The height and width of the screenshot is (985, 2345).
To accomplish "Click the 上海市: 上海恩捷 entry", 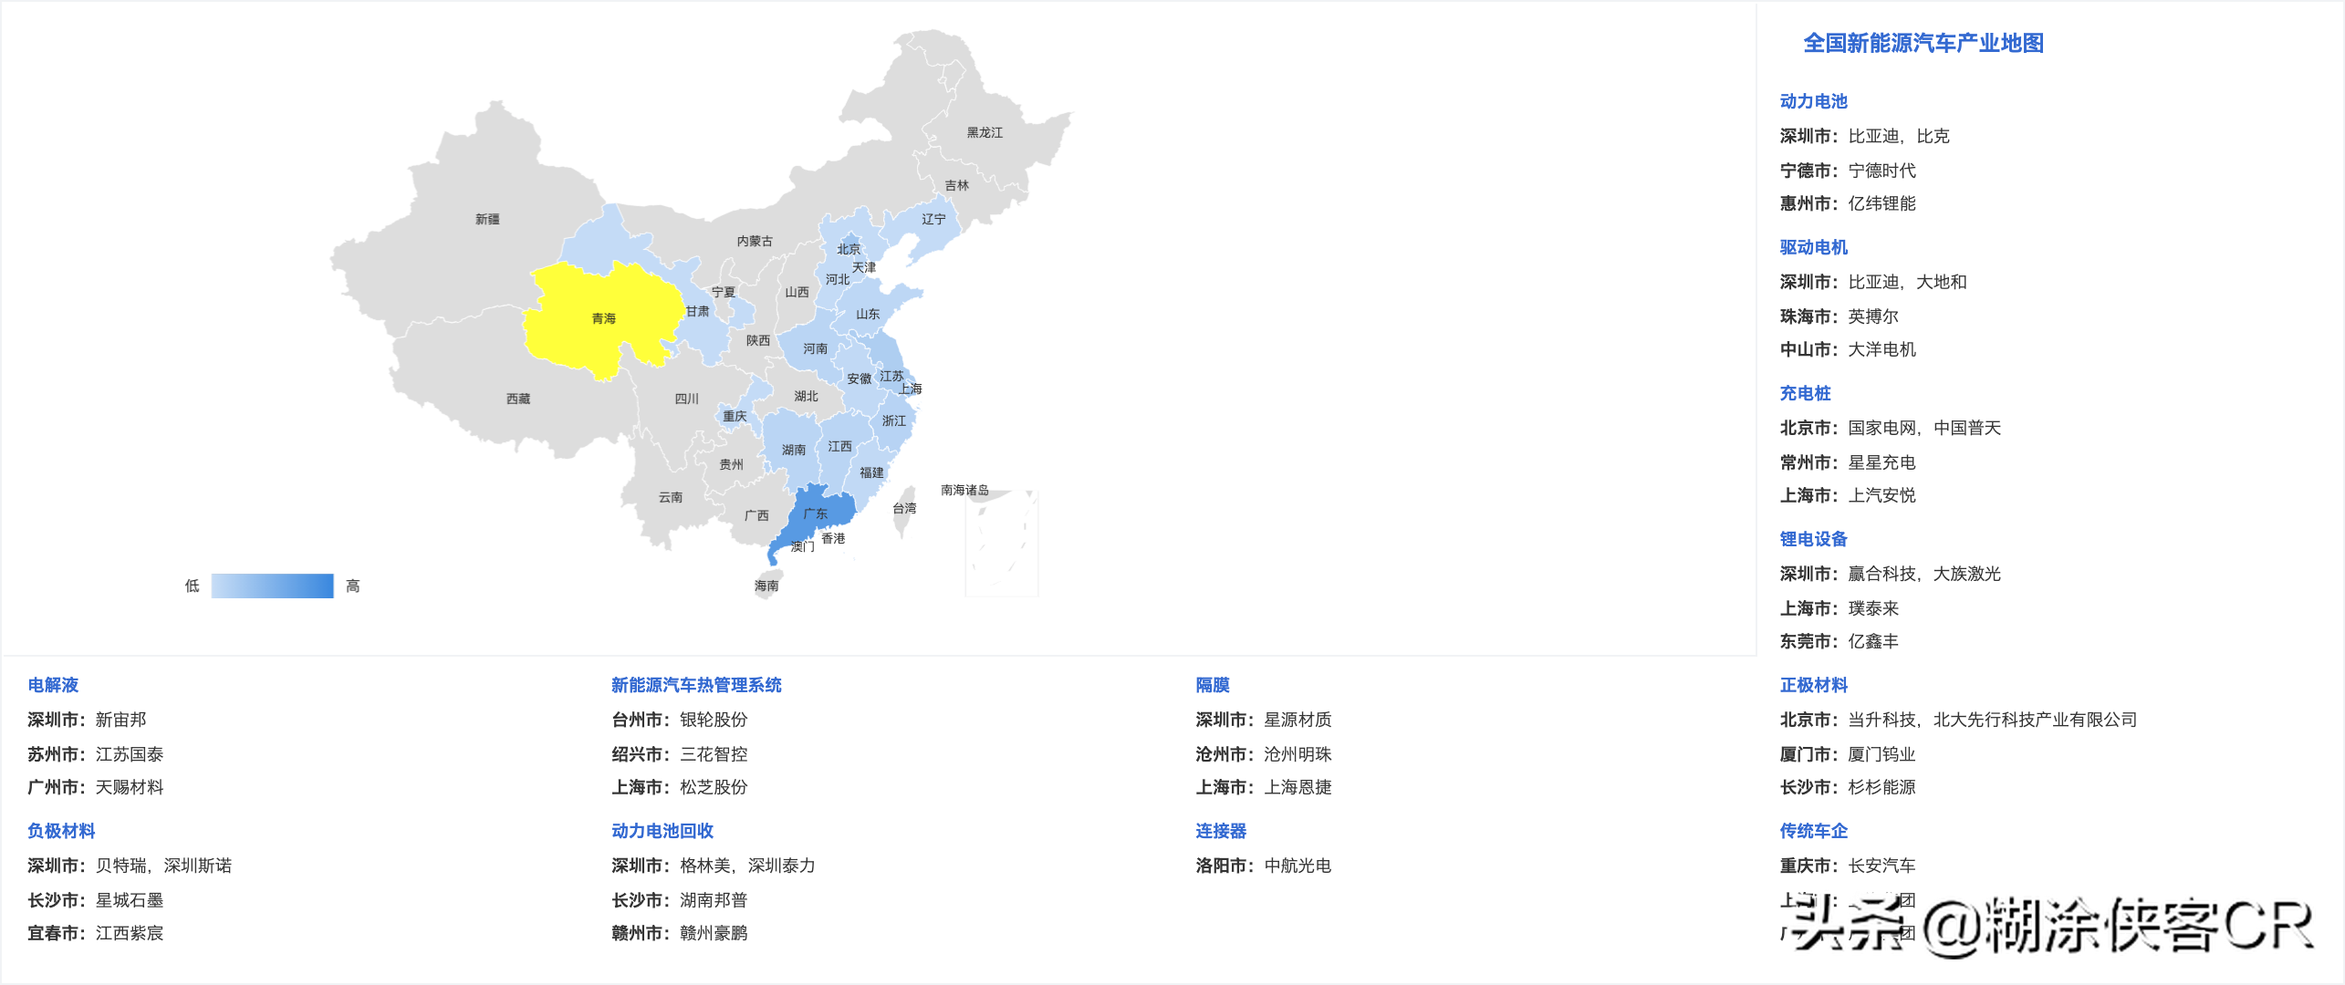I will click(1264, 787).
